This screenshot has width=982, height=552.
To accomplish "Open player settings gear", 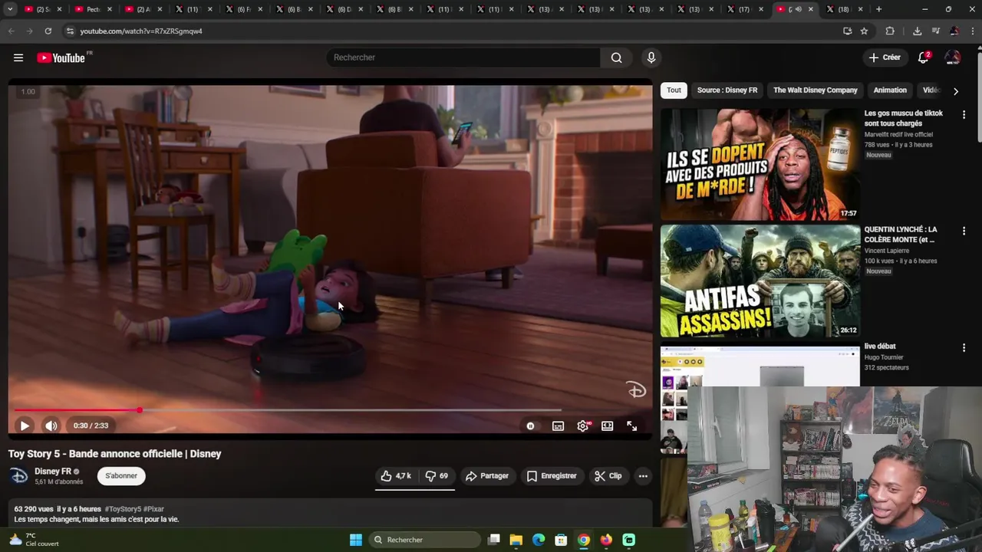I will (583, 426).
